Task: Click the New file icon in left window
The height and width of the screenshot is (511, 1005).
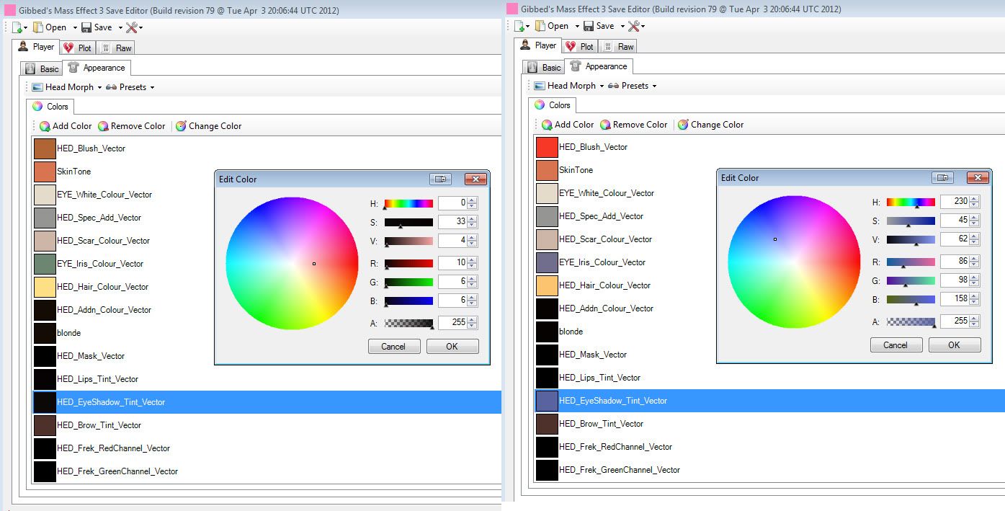Action: coord(17,27)
